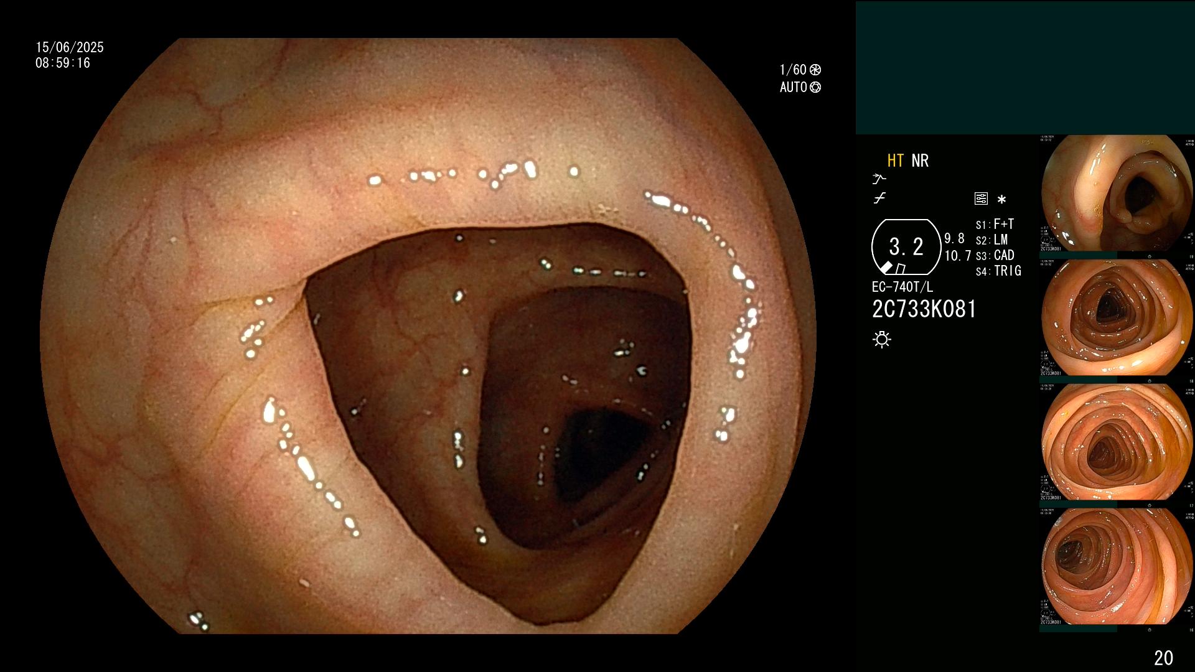Click the 10.7 diameter value

[x=958, y=256]
